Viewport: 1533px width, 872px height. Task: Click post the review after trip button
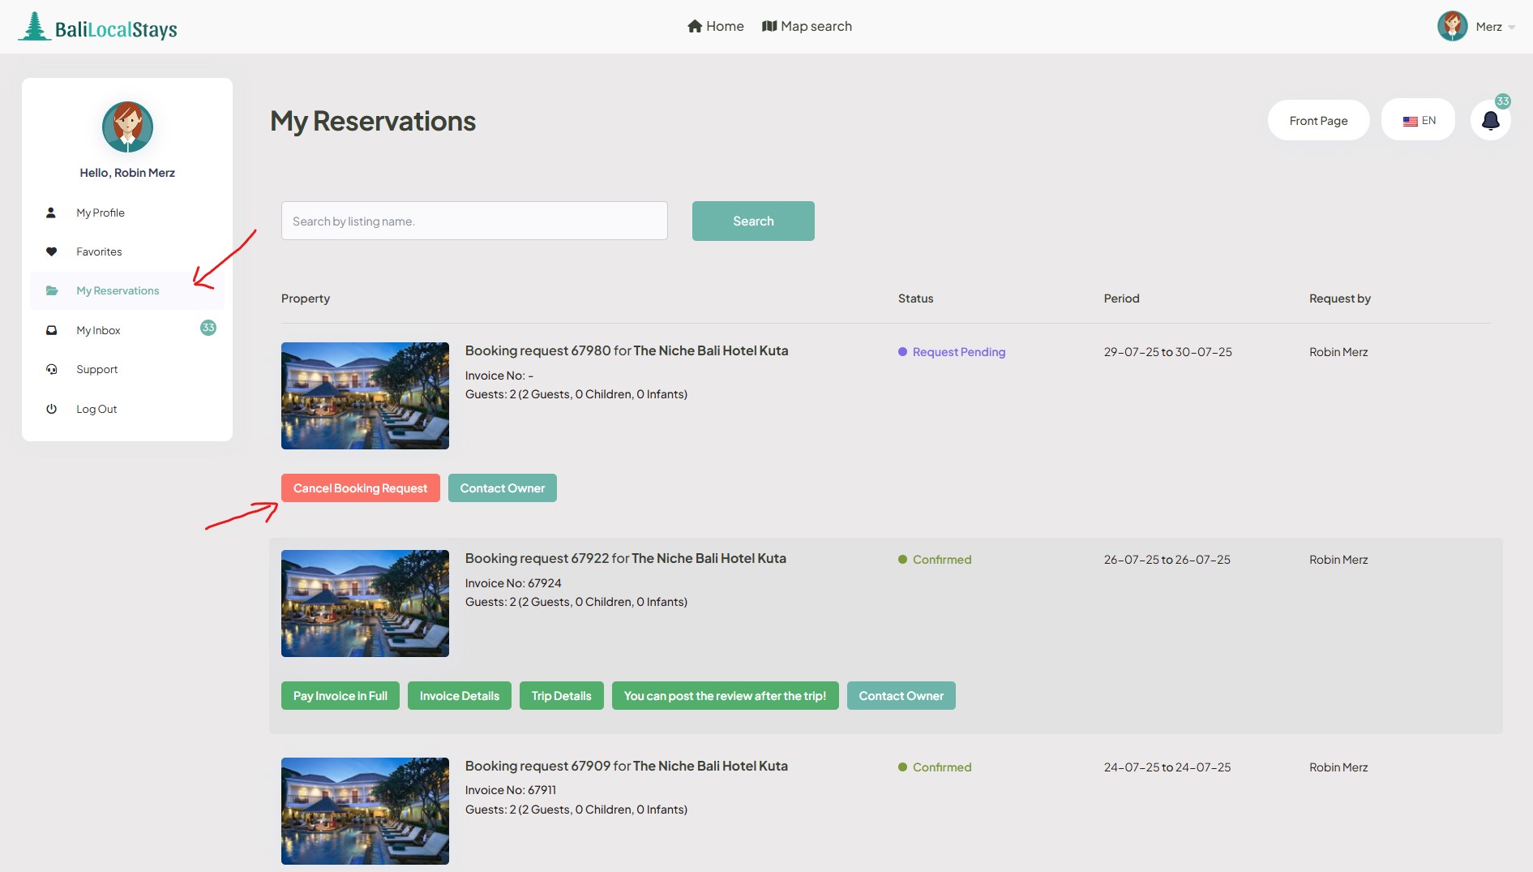point(726,695)
